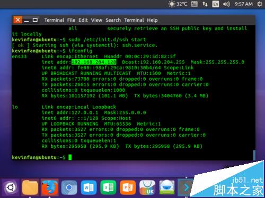Image resolution: width=265 pixels, height=198 pixels.
Task: Open the Edit menu
Action: pyautogui.click(x=83, y=20)
